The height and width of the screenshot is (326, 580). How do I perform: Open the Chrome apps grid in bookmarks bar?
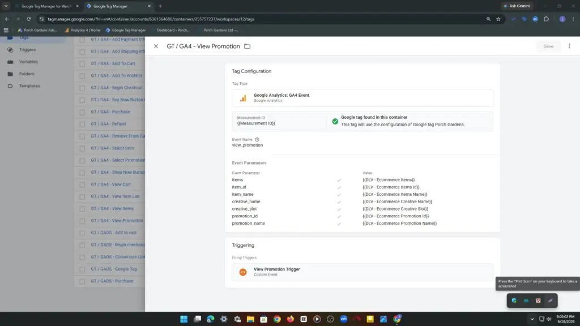tap(6, 31)
